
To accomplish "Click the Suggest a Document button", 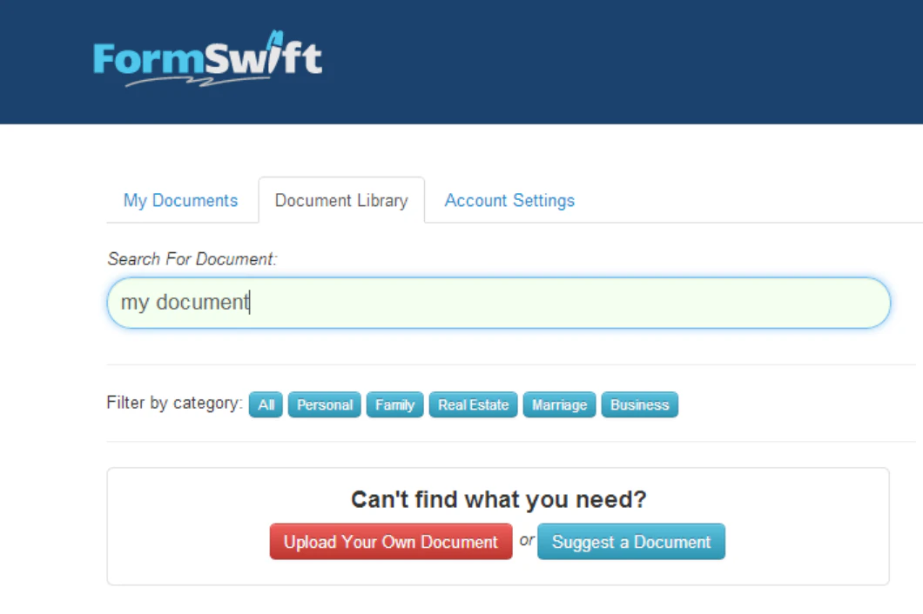I will click(x=630, y=541).
